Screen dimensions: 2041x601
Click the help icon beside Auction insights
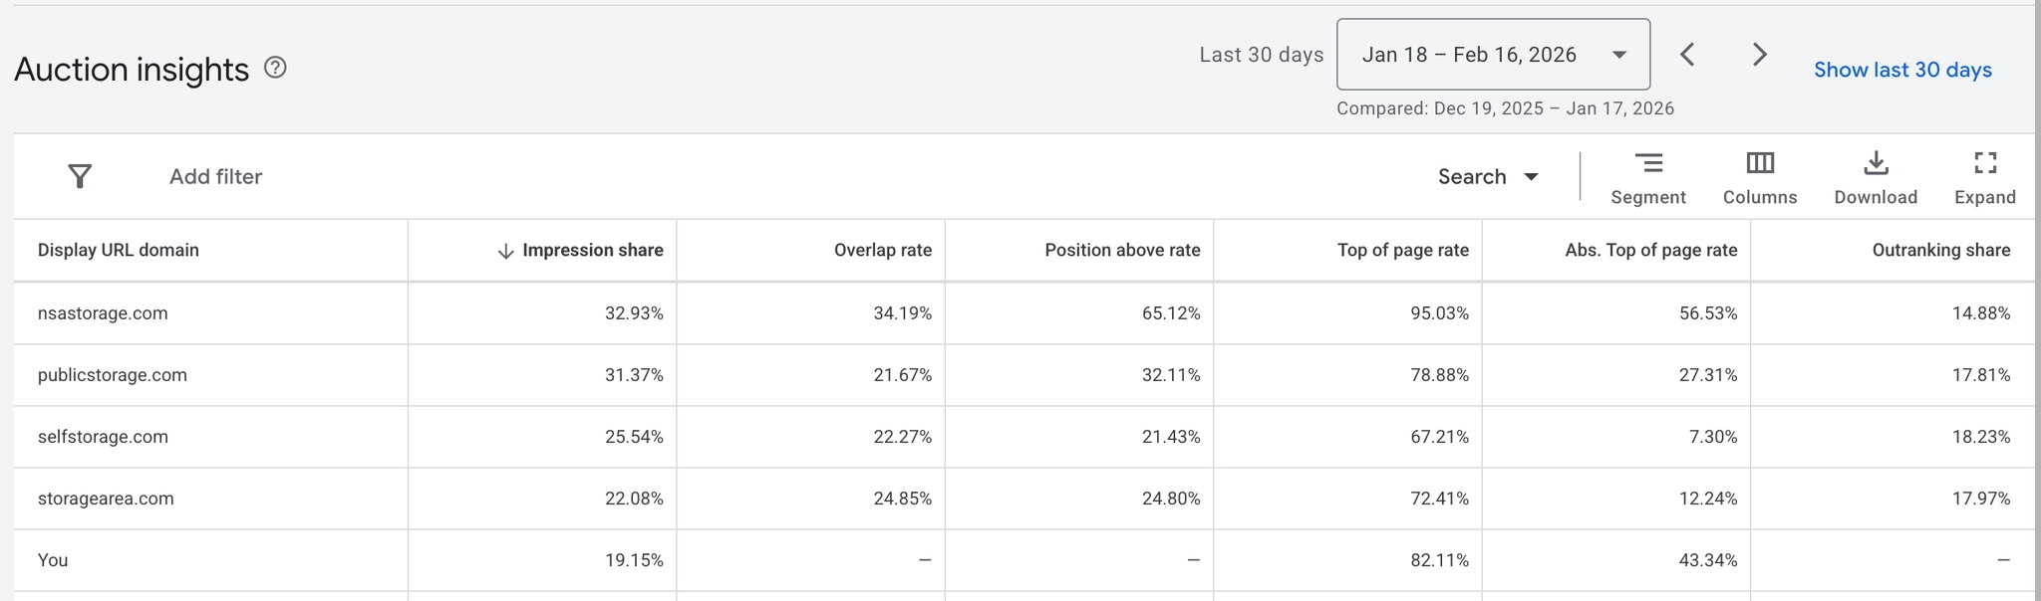pos(275,68)
